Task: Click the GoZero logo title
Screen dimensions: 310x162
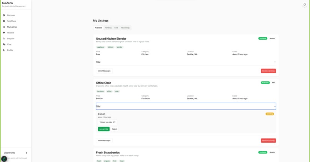Action: tap(7, 3)
